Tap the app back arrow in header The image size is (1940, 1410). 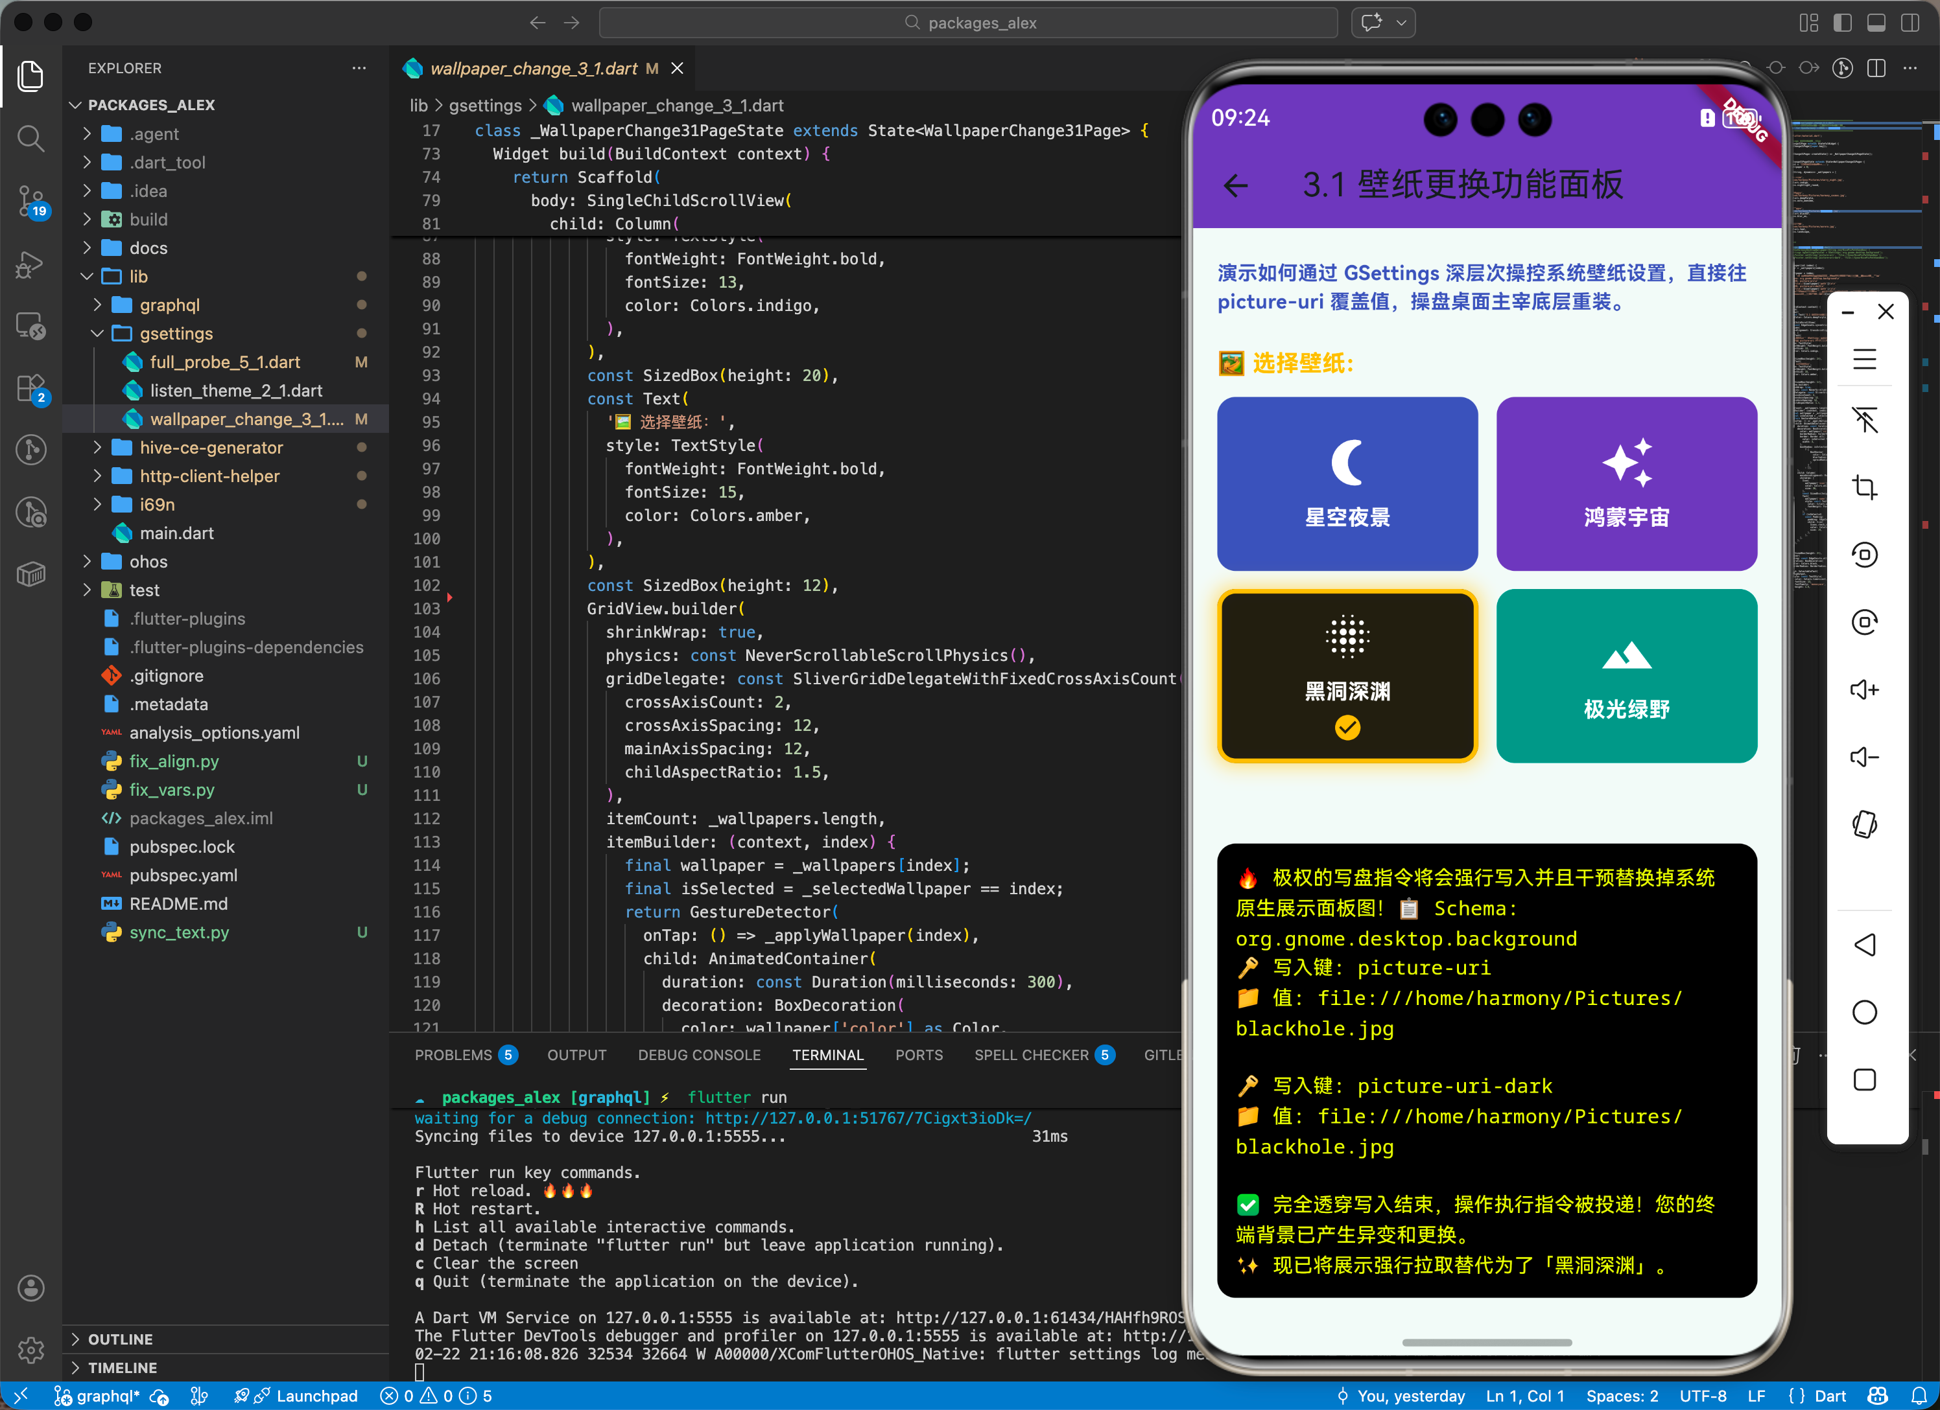[1235, 185]
